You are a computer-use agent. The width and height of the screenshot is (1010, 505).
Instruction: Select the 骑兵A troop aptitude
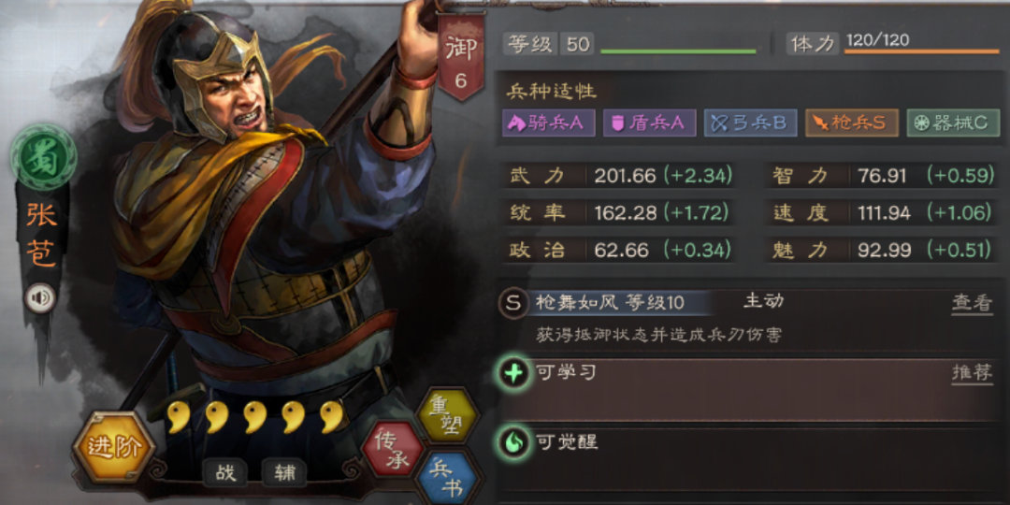[548, 123]
